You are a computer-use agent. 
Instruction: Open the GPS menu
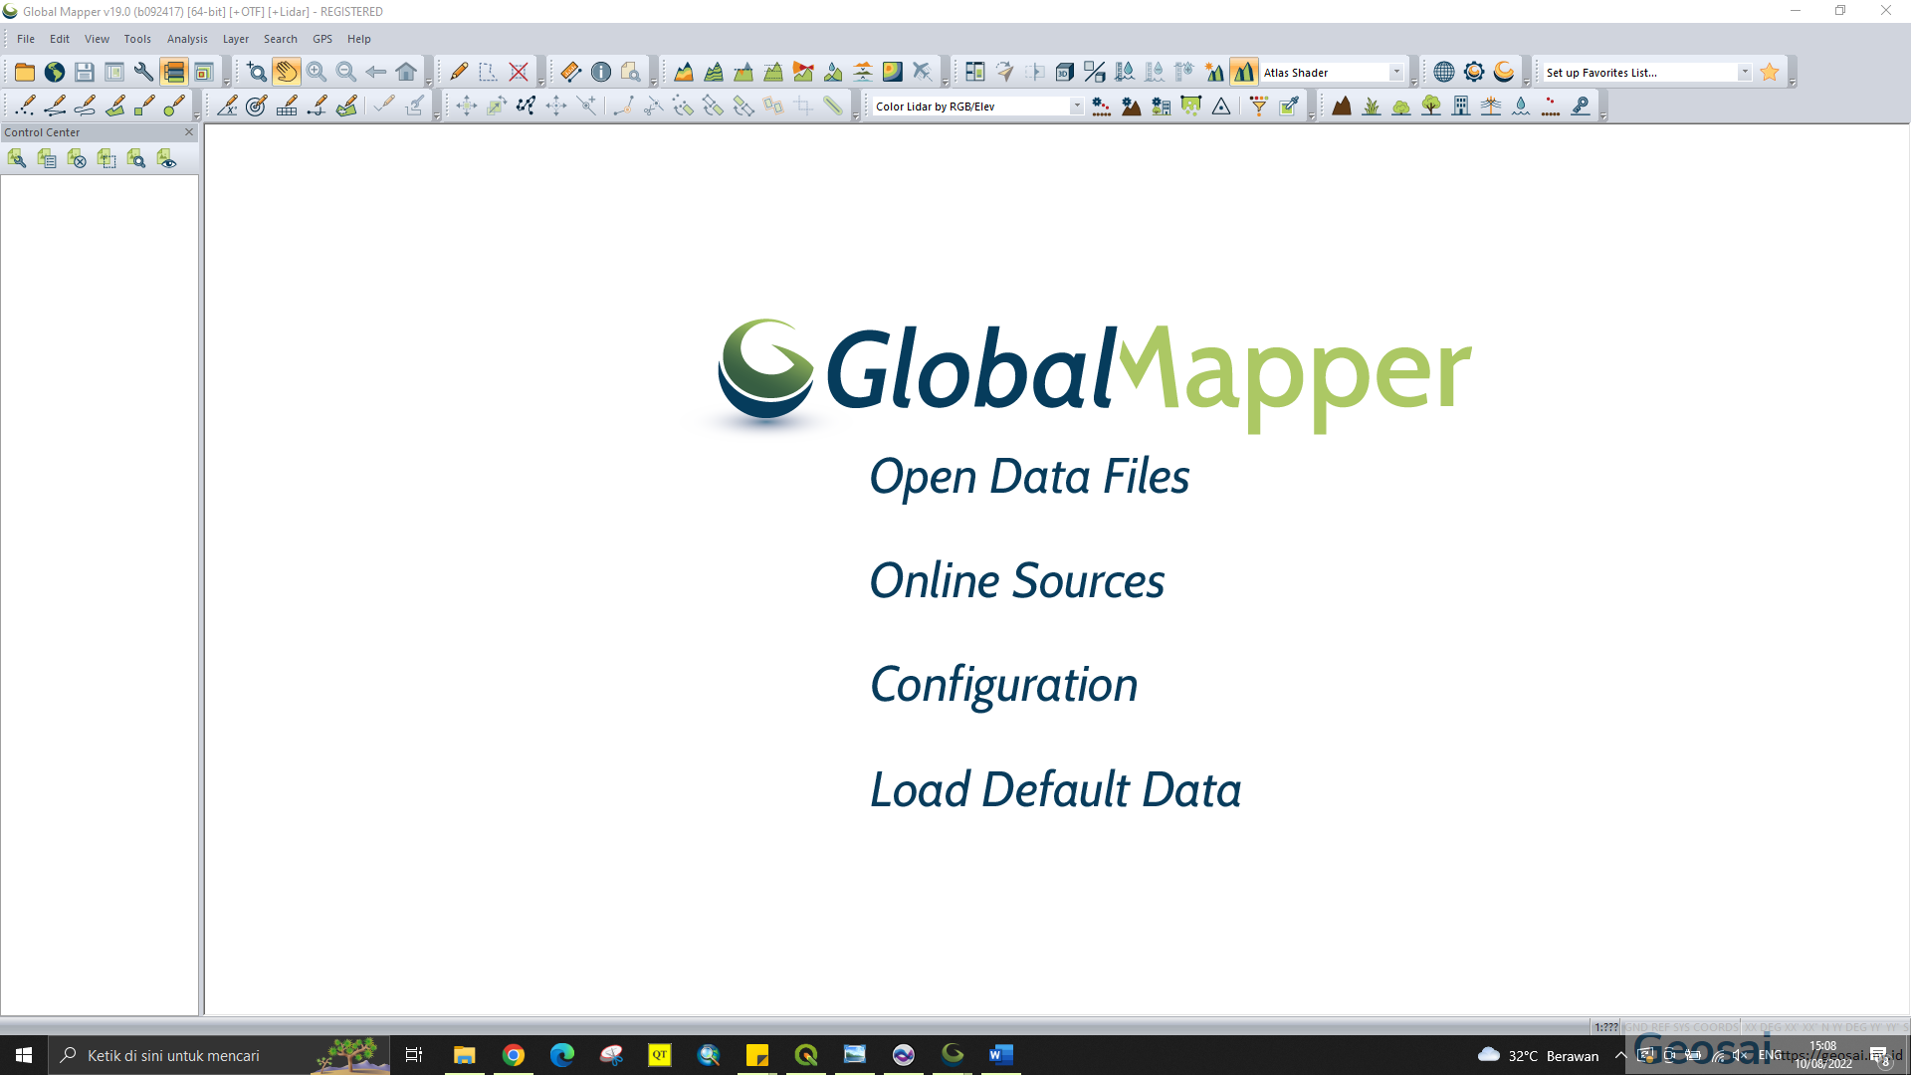[x=322, y=39]
